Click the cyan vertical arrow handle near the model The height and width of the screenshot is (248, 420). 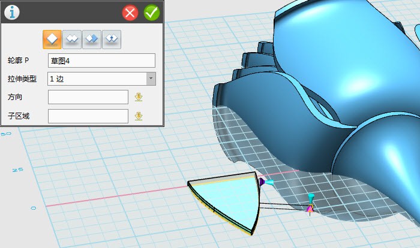(x=310, y=197)
